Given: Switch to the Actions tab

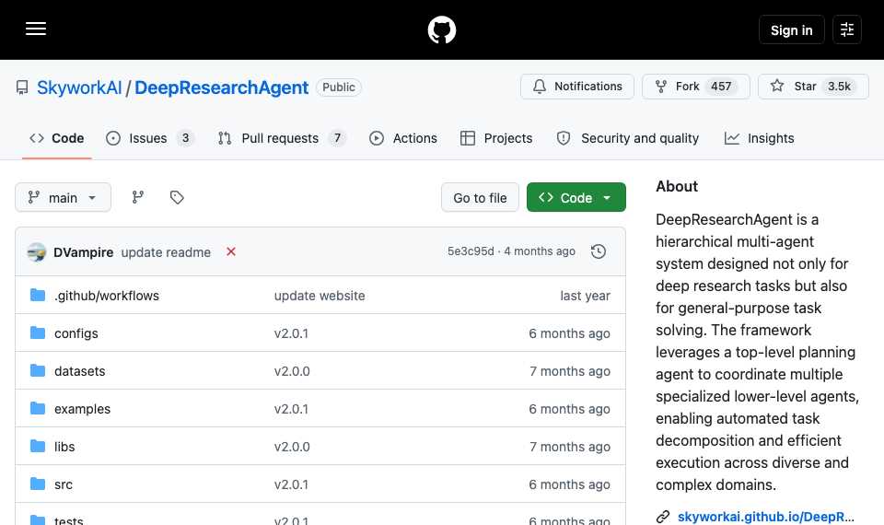Looking at the screenshot, I should click(403, 138).
